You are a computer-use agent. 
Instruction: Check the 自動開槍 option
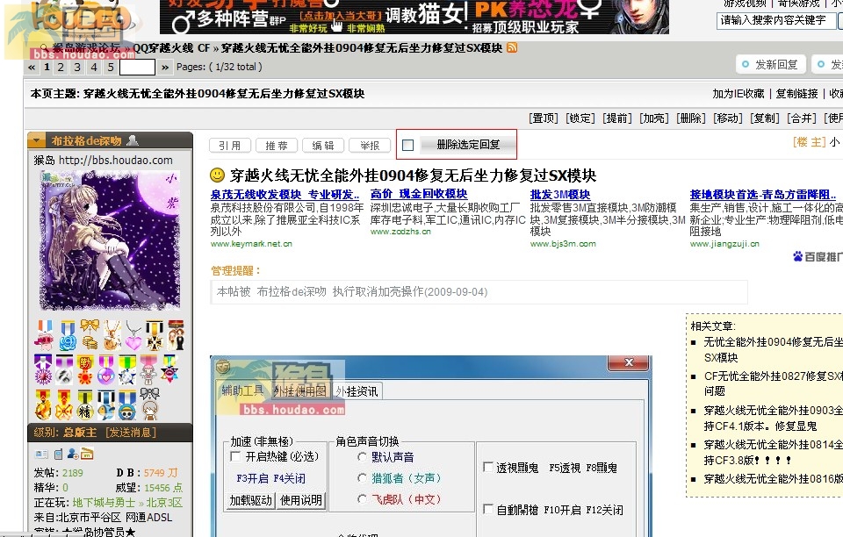click(x=487, y=509)
